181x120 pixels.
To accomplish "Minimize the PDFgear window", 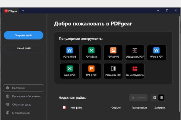I will tap(158, 10).
